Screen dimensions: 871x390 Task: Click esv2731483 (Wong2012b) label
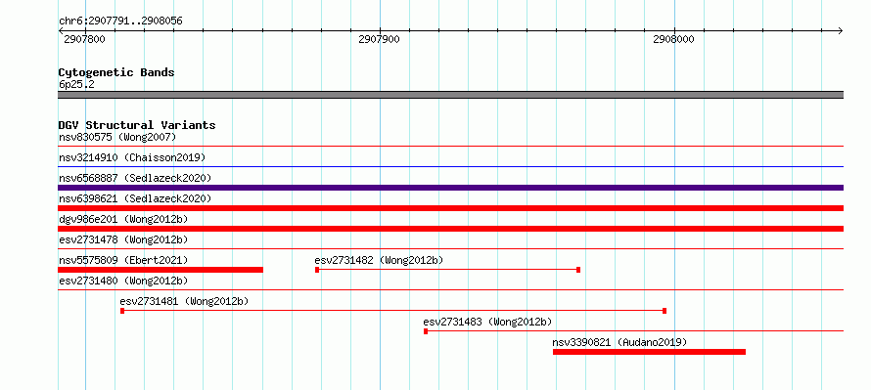[x=487, y=322]
